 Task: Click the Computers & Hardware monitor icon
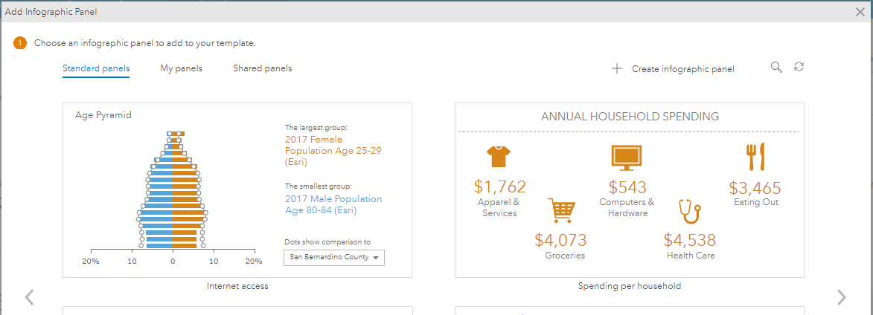(x=626, y=157)
